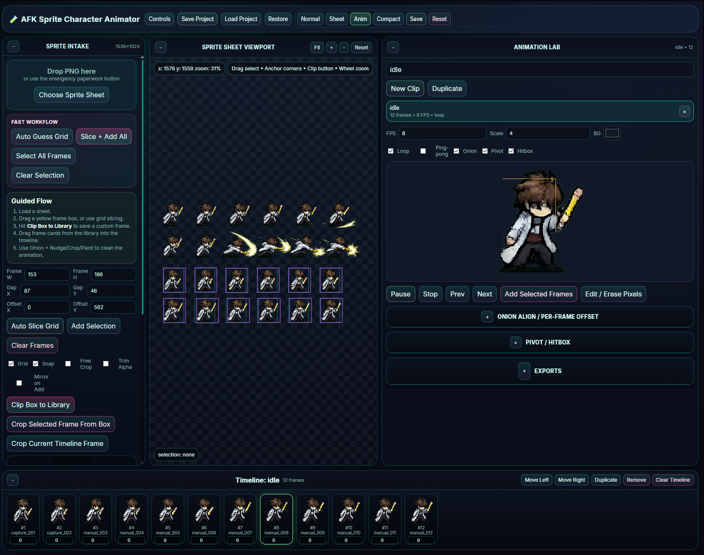Open Load Project
Image resolution: width=704 pixels, height=555 pixels.
click(241, 19)
